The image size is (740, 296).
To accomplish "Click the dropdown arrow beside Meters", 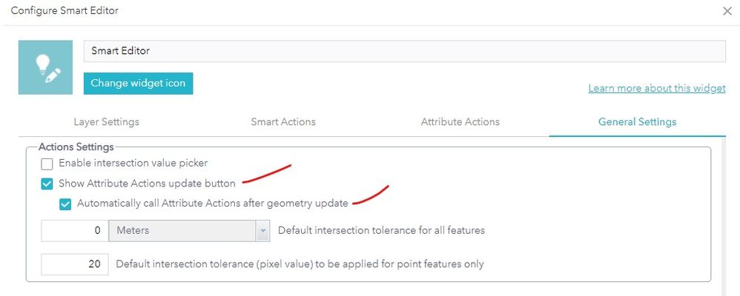I will pos(262,231).
